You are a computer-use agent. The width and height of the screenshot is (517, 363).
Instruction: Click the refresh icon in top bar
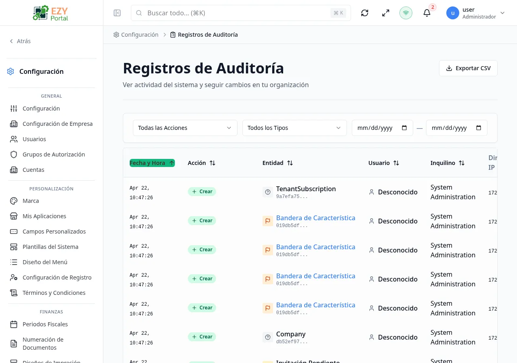[x=365, y=13]
